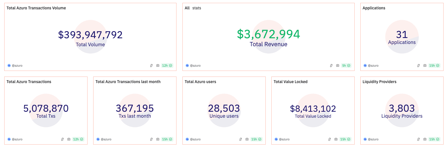Screen dimensions: 447x148
Task: Click the 15h badge on Total Azuro users card
Action: [x=256, y=139]
